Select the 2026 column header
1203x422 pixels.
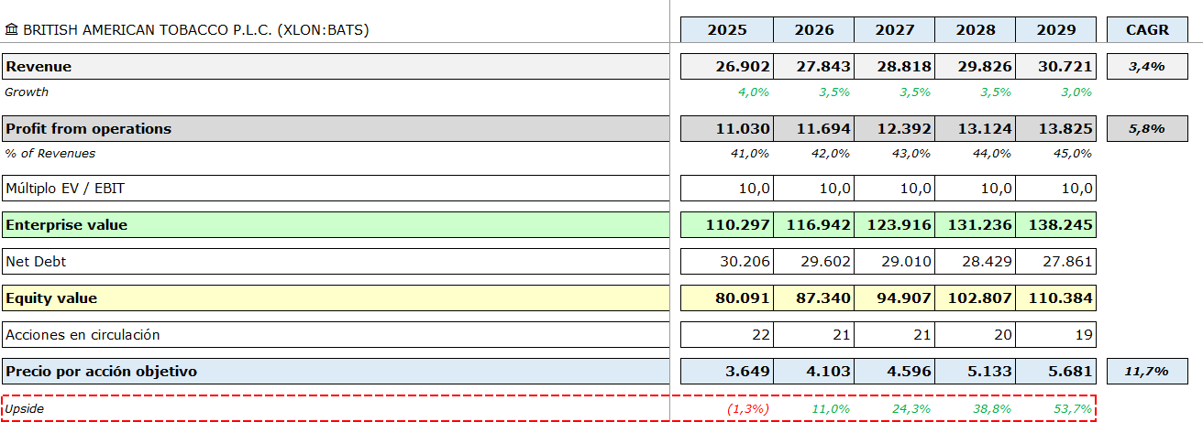(814, 29)
